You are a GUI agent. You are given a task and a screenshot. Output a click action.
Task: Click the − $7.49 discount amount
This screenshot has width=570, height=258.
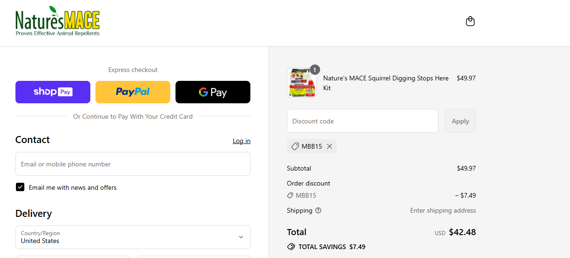[x=465, y=195]
